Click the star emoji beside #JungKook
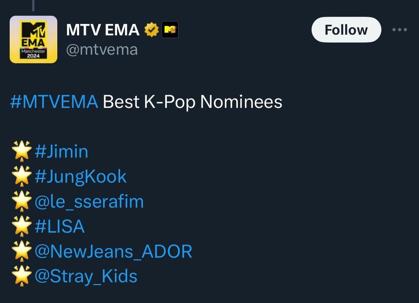Viewport: 419px width, 303px height. pyautogui.click(x=21, y=177)
